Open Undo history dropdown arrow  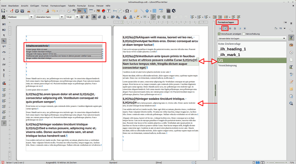coord(57,11)
